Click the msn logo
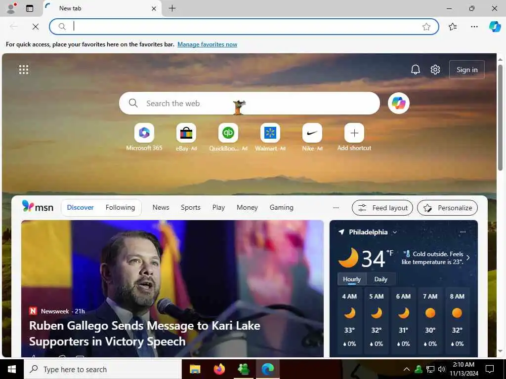This screenshot has width=506, height=379. [38, 207]
